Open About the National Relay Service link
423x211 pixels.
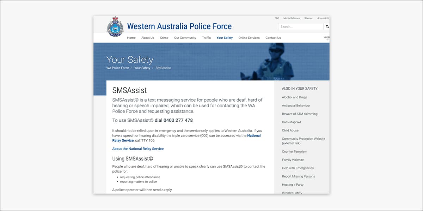[138, 149]
